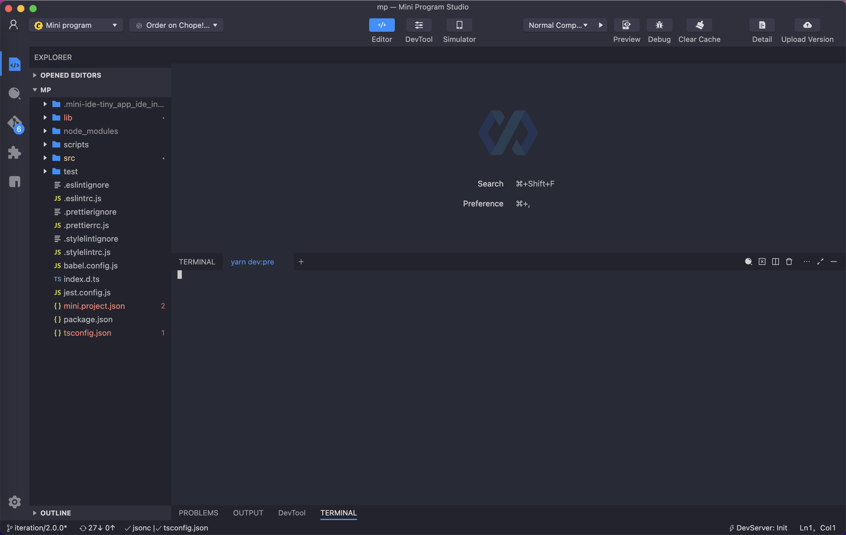Open the Extensions puzzle icon in sidebar
846x535 pixels.
(15, 153)
